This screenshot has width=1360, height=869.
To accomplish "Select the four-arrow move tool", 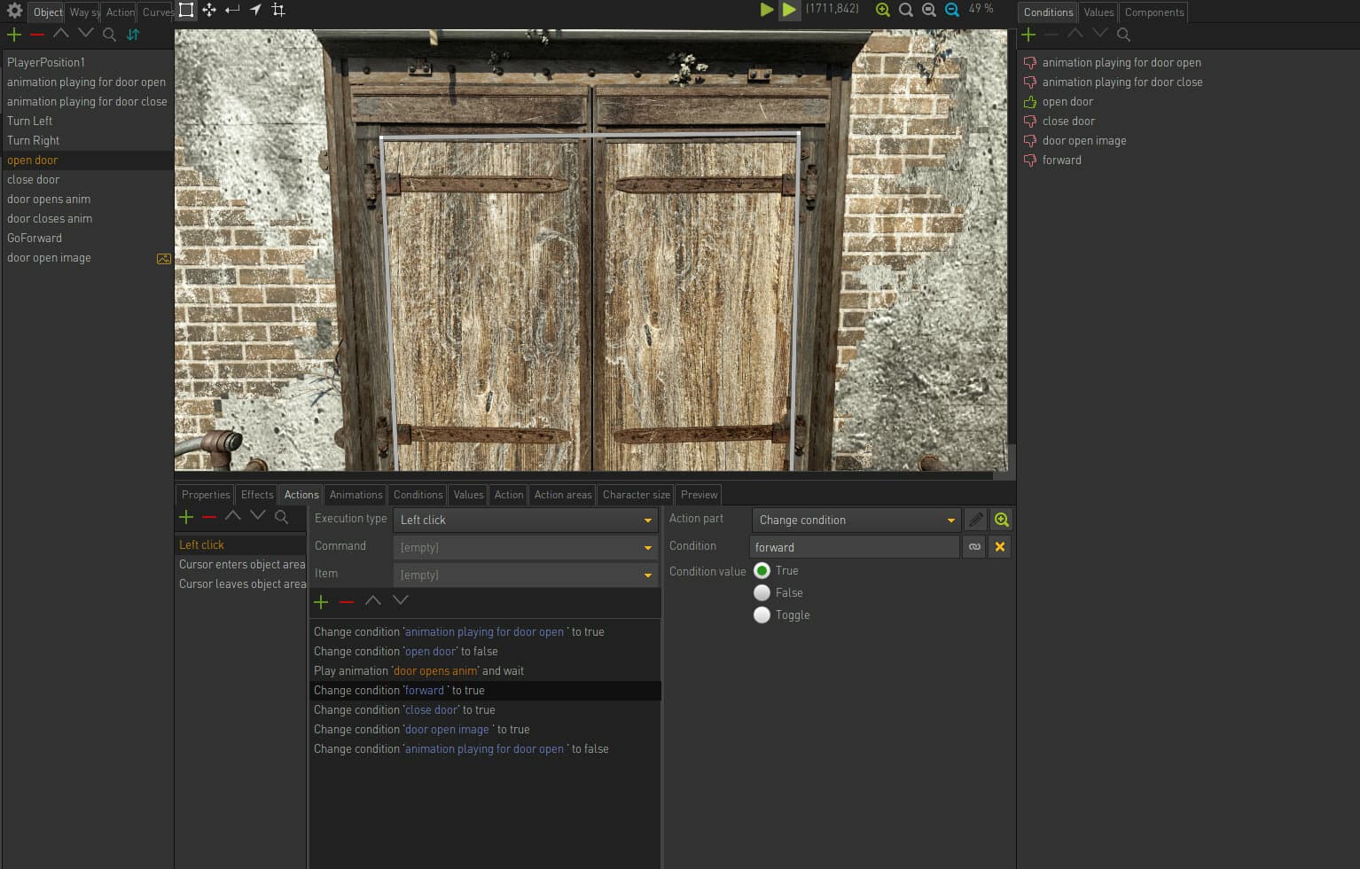I will [209, 10].
